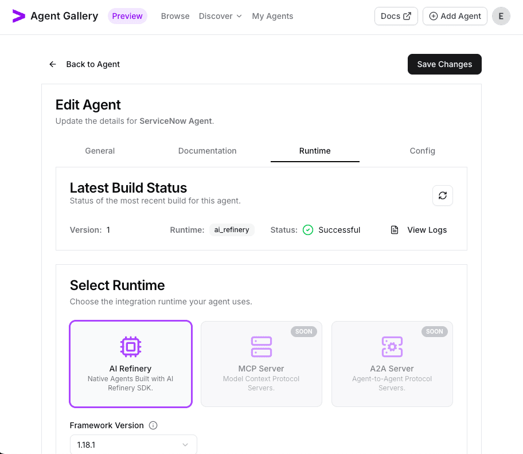Click the A2A Server icon
The width and height of the screenshot is (523, 454).
tap(392, 346)
